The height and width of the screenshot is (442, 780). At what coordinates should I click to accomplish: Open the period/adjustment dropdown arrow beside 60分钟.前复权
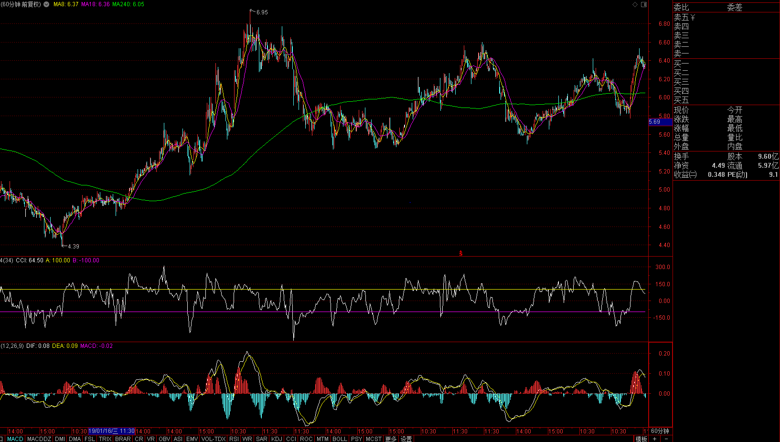pos(46,4)
